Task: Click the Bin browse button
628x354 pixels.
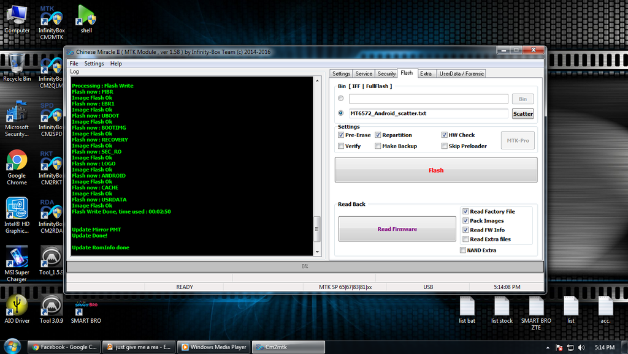Action: click(523, 99)
